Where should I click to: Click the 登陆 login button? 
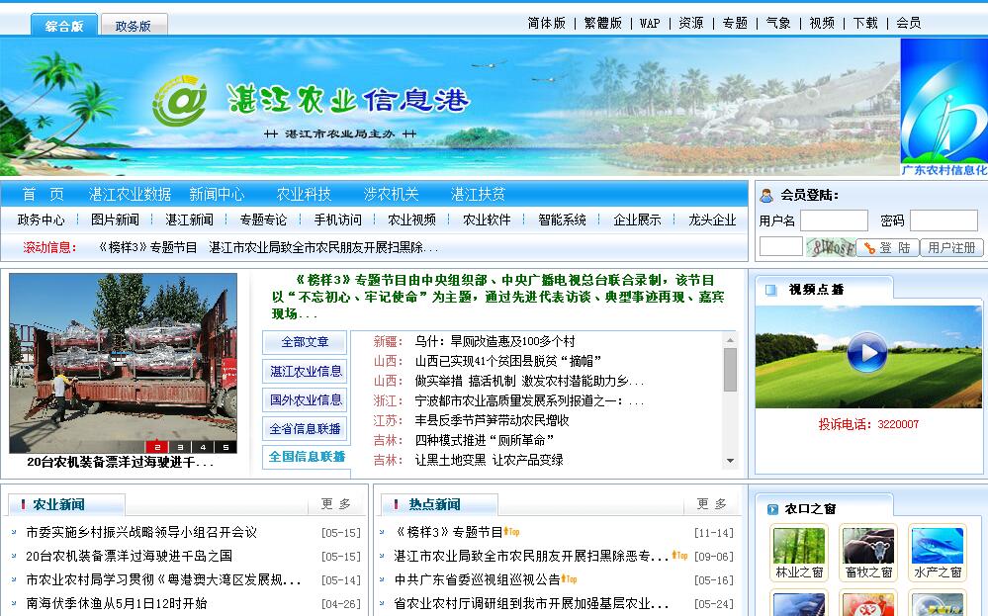(x=887, y=247)
